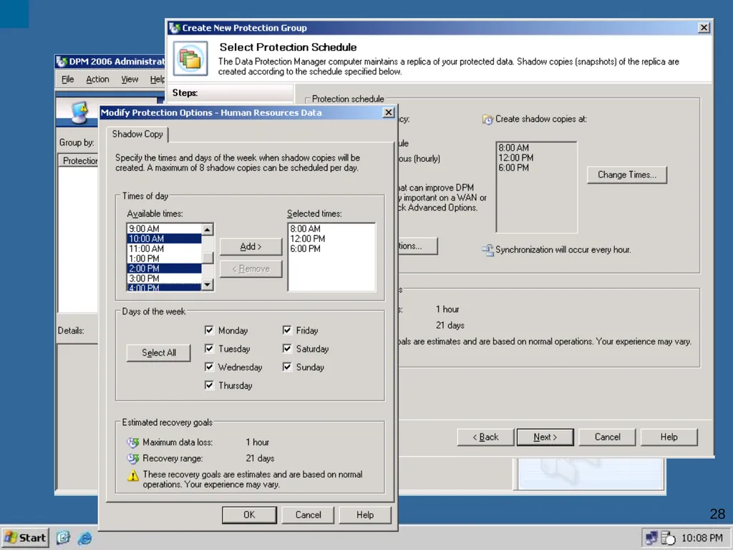
Task: Open the Action menu in DPM 2006
Action: (x=97, y=79)
